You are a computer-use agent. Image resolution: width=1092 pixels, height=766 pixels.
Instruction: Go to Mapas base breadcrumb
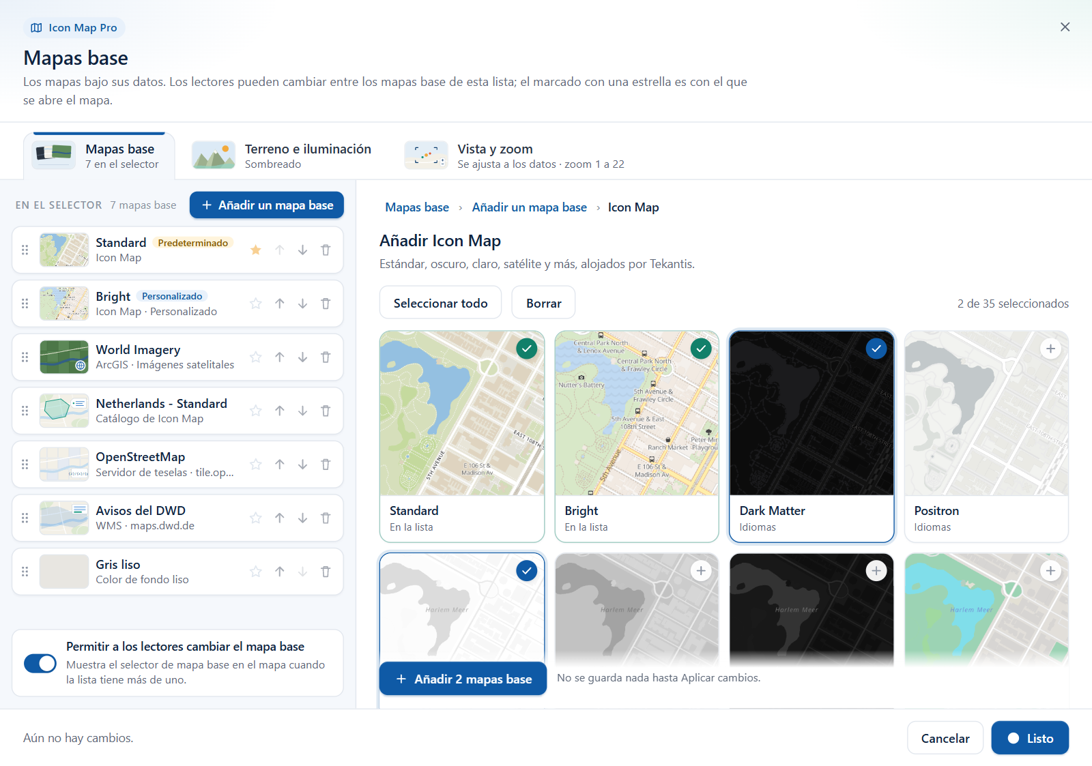(417, 207)
